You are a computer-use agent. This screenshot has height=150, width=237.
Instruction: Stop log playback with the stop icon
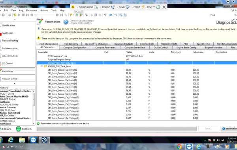tap(23, 15)
